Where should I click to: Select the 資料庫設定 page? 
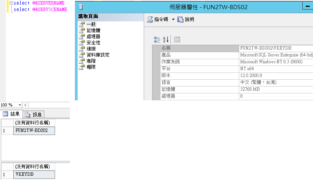(98, 55)
